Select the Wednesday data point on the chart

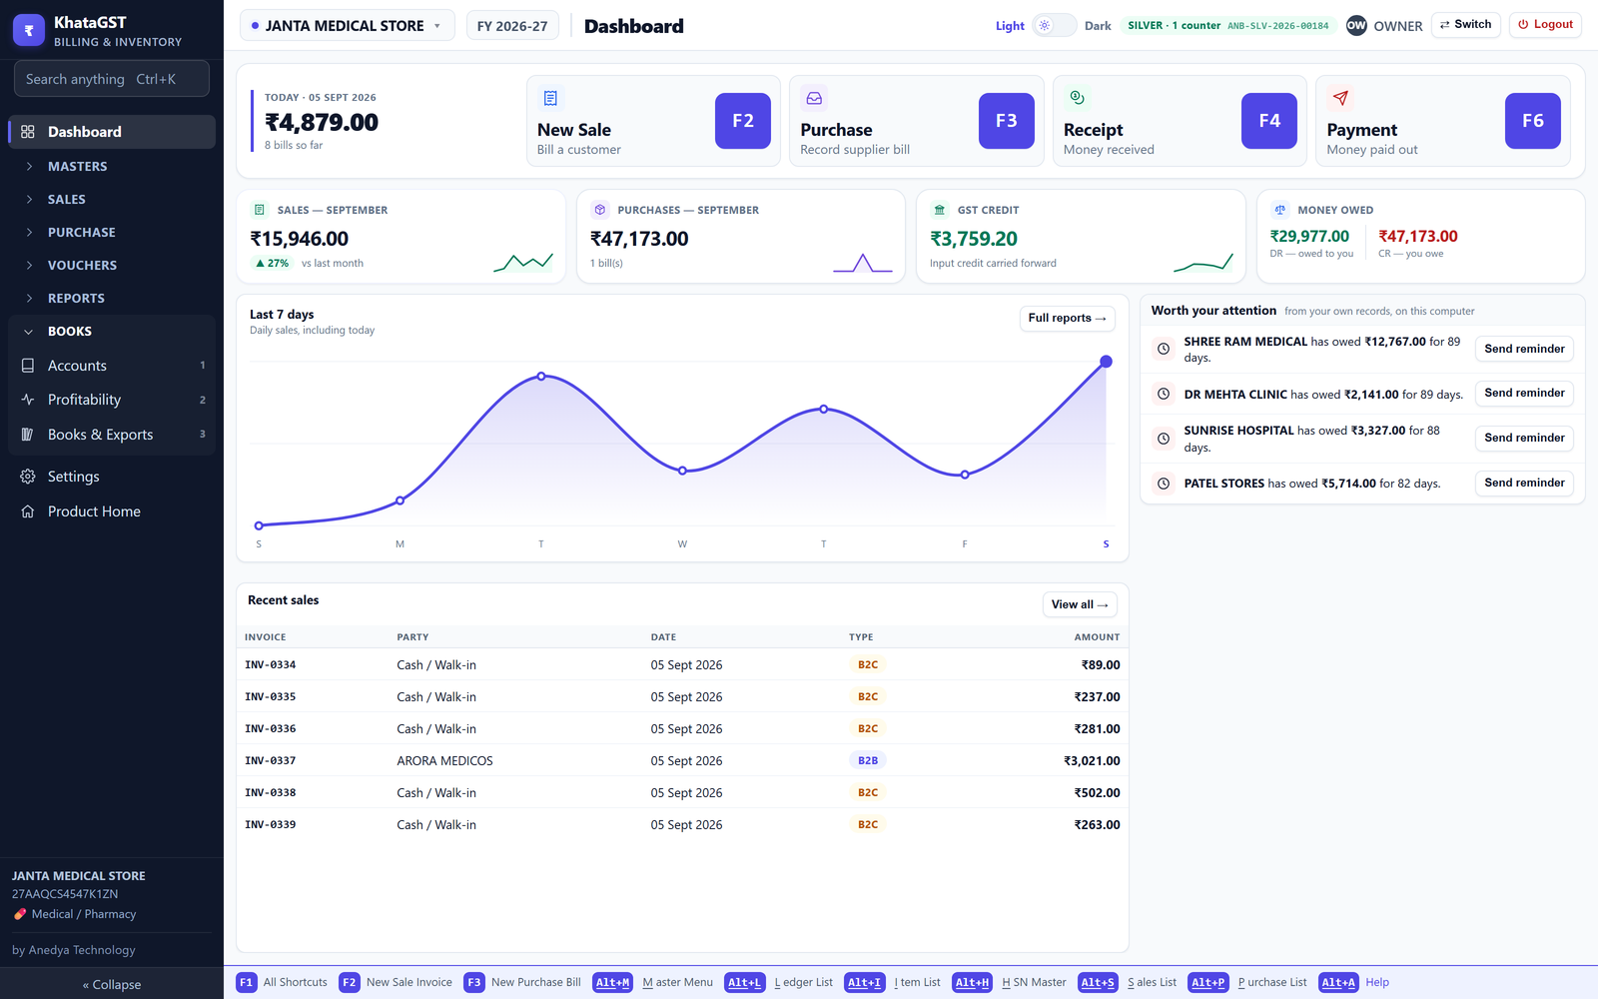tap(683, 471)
